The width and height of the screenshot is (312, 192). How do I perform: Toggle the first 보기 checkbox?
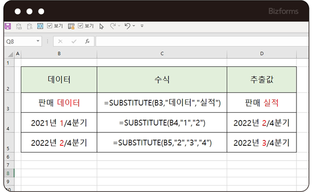tap(49, 26)
